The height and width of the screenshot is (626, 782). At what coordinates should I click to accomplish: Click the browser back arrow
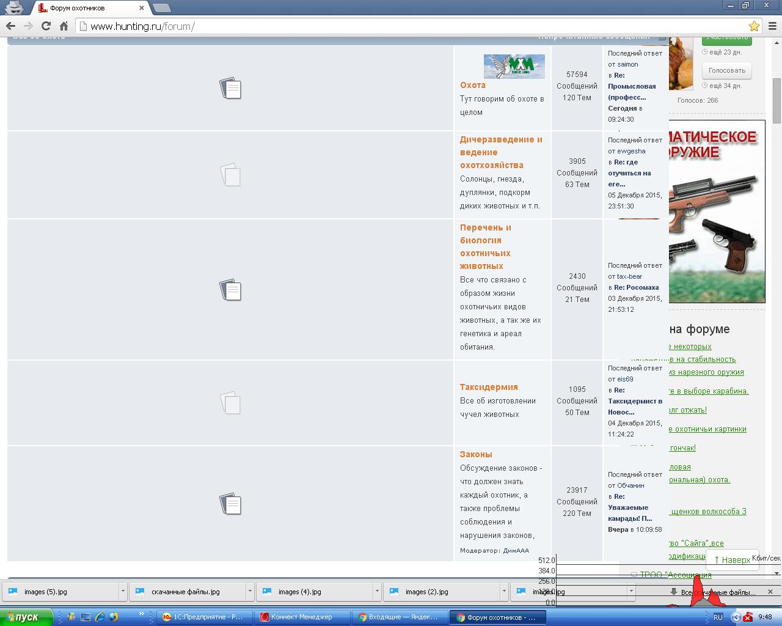[10, 26]
